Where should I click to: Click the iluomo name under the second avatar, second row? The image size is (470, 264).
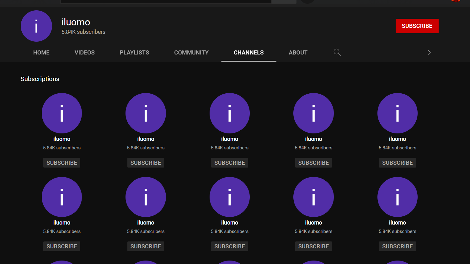(x=146, y=223)
